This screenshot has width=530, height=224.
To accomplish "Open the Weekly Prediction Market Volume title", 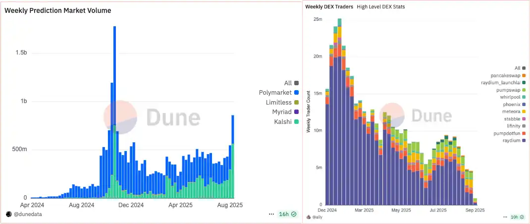I will click(x=58, y=10).
